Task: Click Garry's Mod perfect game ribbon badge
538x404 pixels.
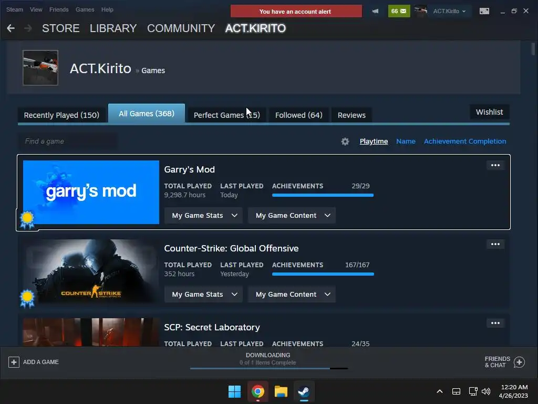Action: click(x=27, y=220)
